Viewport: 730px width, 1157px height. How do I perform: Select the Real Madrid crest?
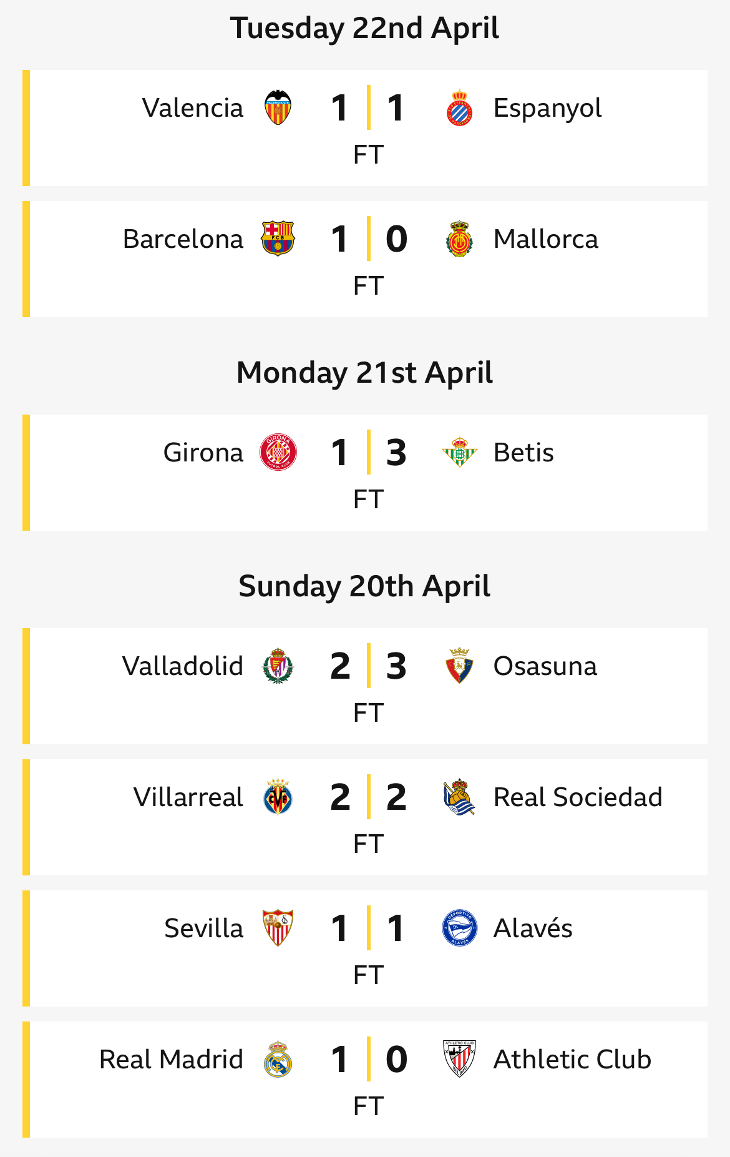(x=278, y=1059)
